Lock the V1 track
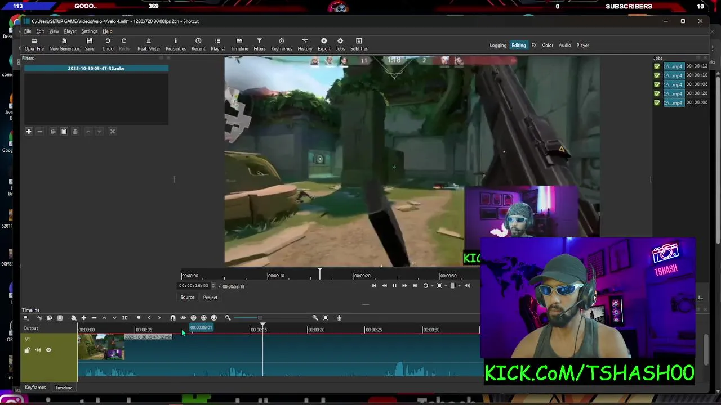 click(x=27, y=350)
